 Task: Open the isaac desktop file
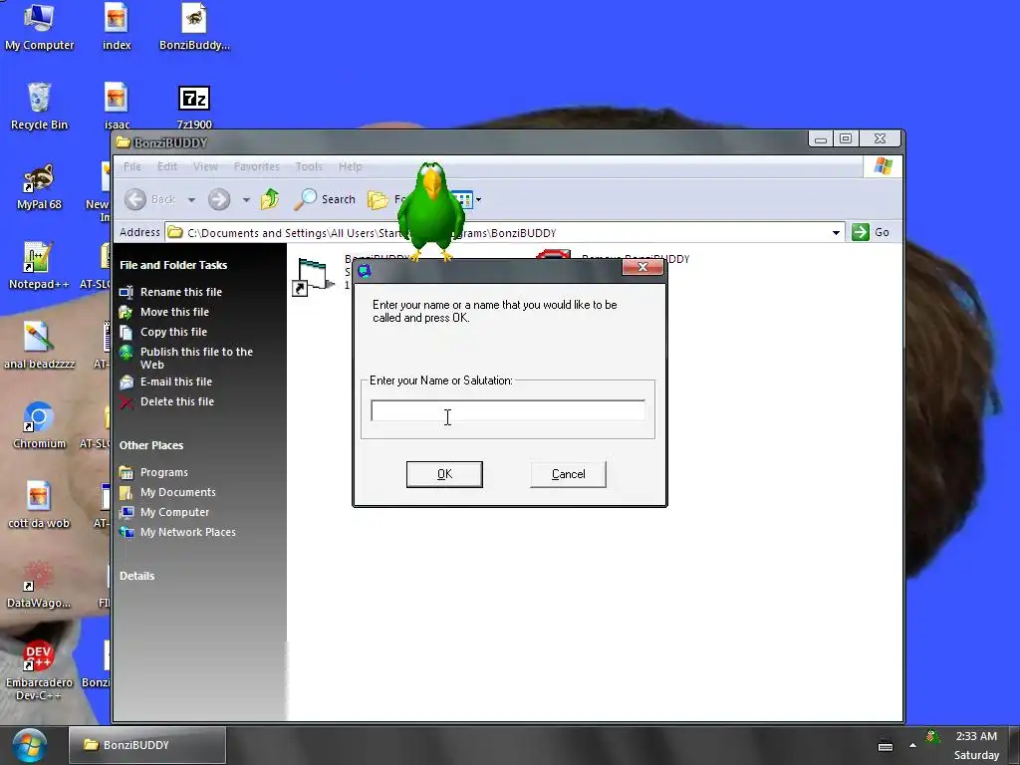[117, 106]
